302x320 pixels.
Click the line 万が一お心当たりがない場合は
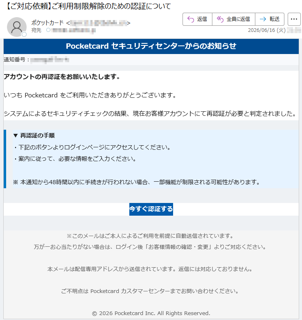tap(150, 247)
